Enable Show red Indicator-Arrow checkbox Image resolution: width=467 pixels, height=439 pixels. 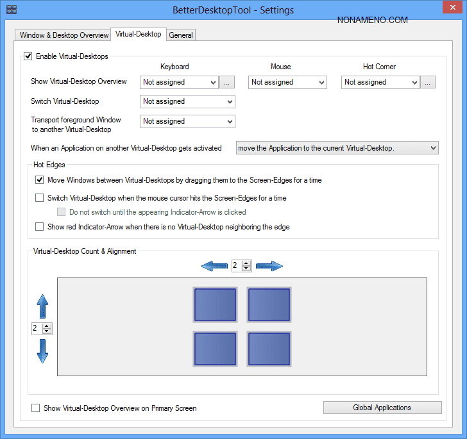click(40, 226)
